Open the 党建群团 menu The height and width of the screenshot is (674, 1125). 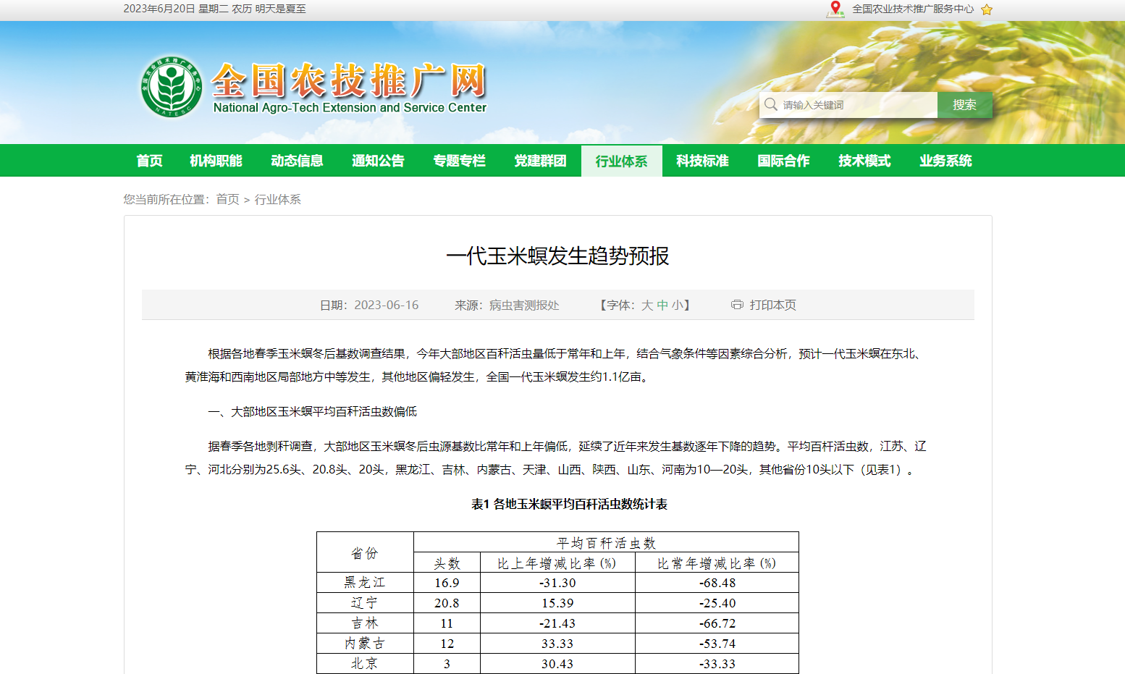pyautogui.click(x=540, y=160)
